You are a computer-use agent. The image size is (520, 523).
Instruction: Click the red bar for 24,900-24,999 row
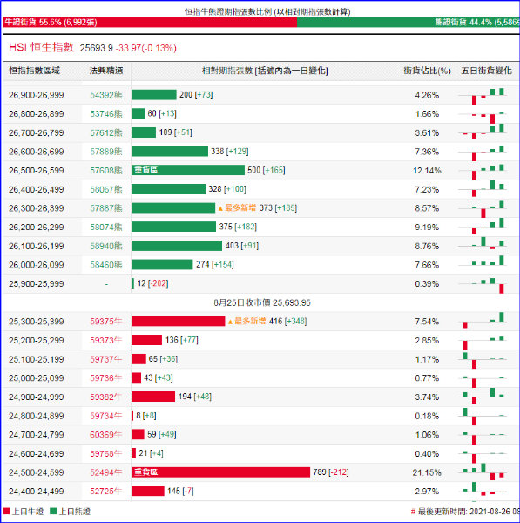tap(153, 397)
